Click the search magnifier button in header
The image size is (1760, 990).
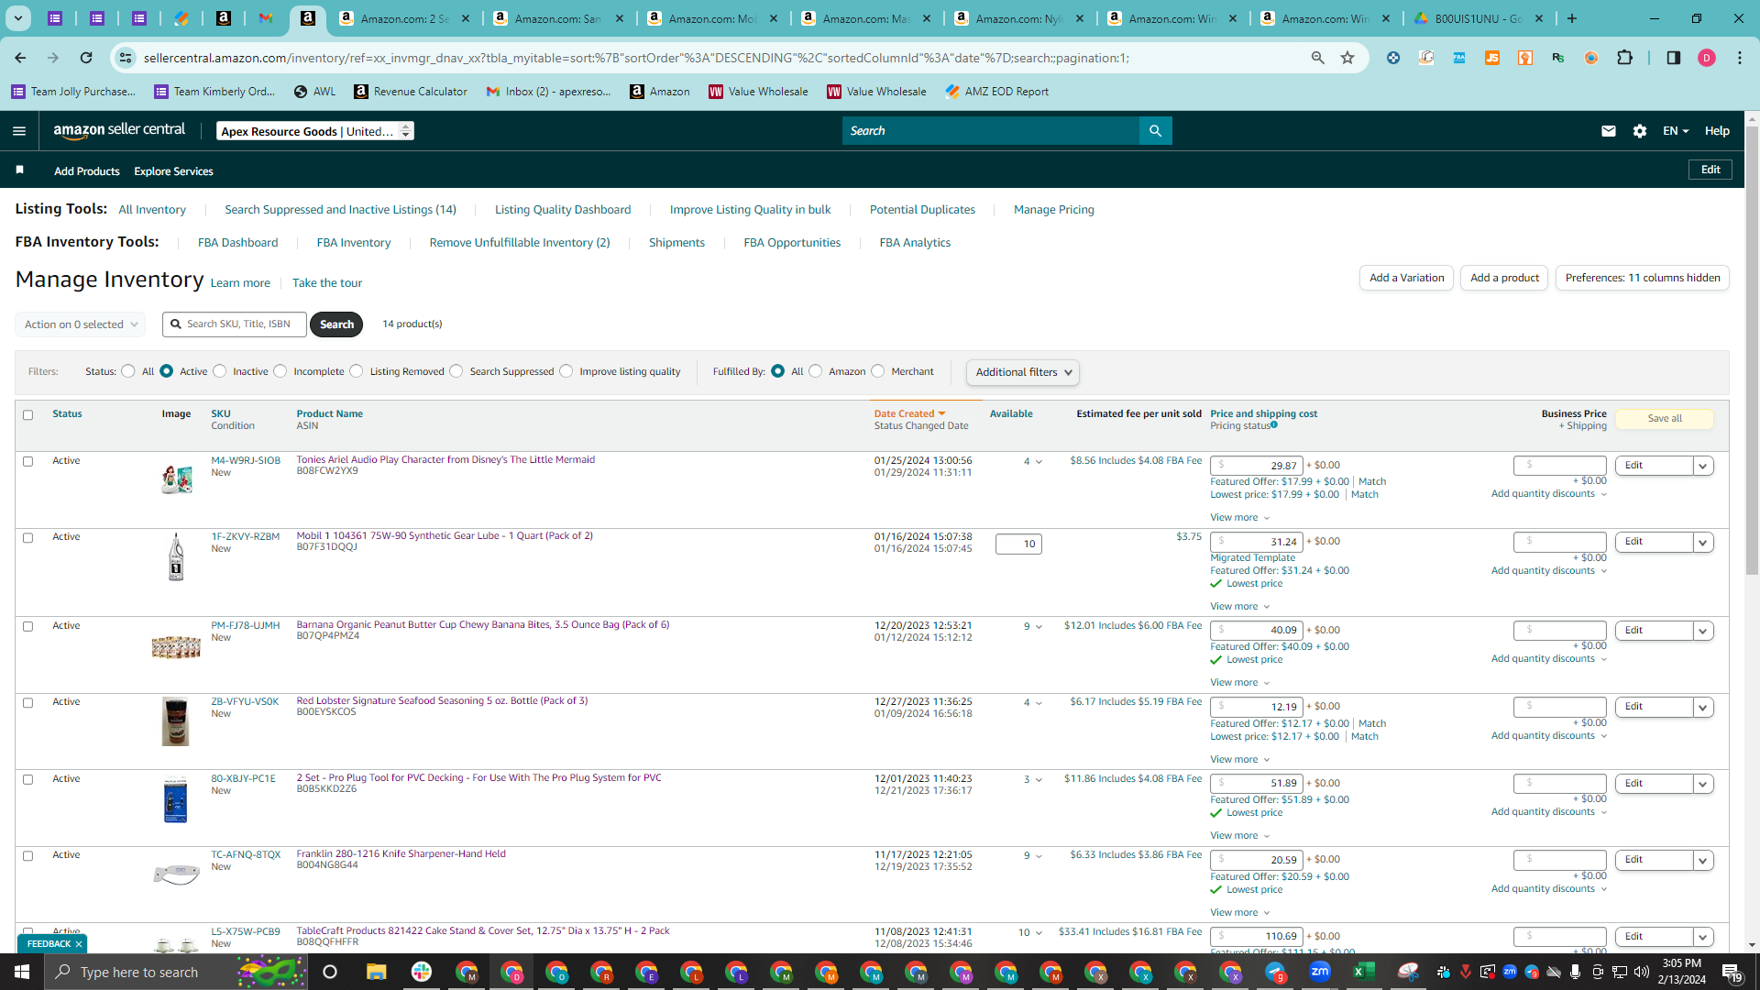pyautogui.click(x=1155, y=131)
